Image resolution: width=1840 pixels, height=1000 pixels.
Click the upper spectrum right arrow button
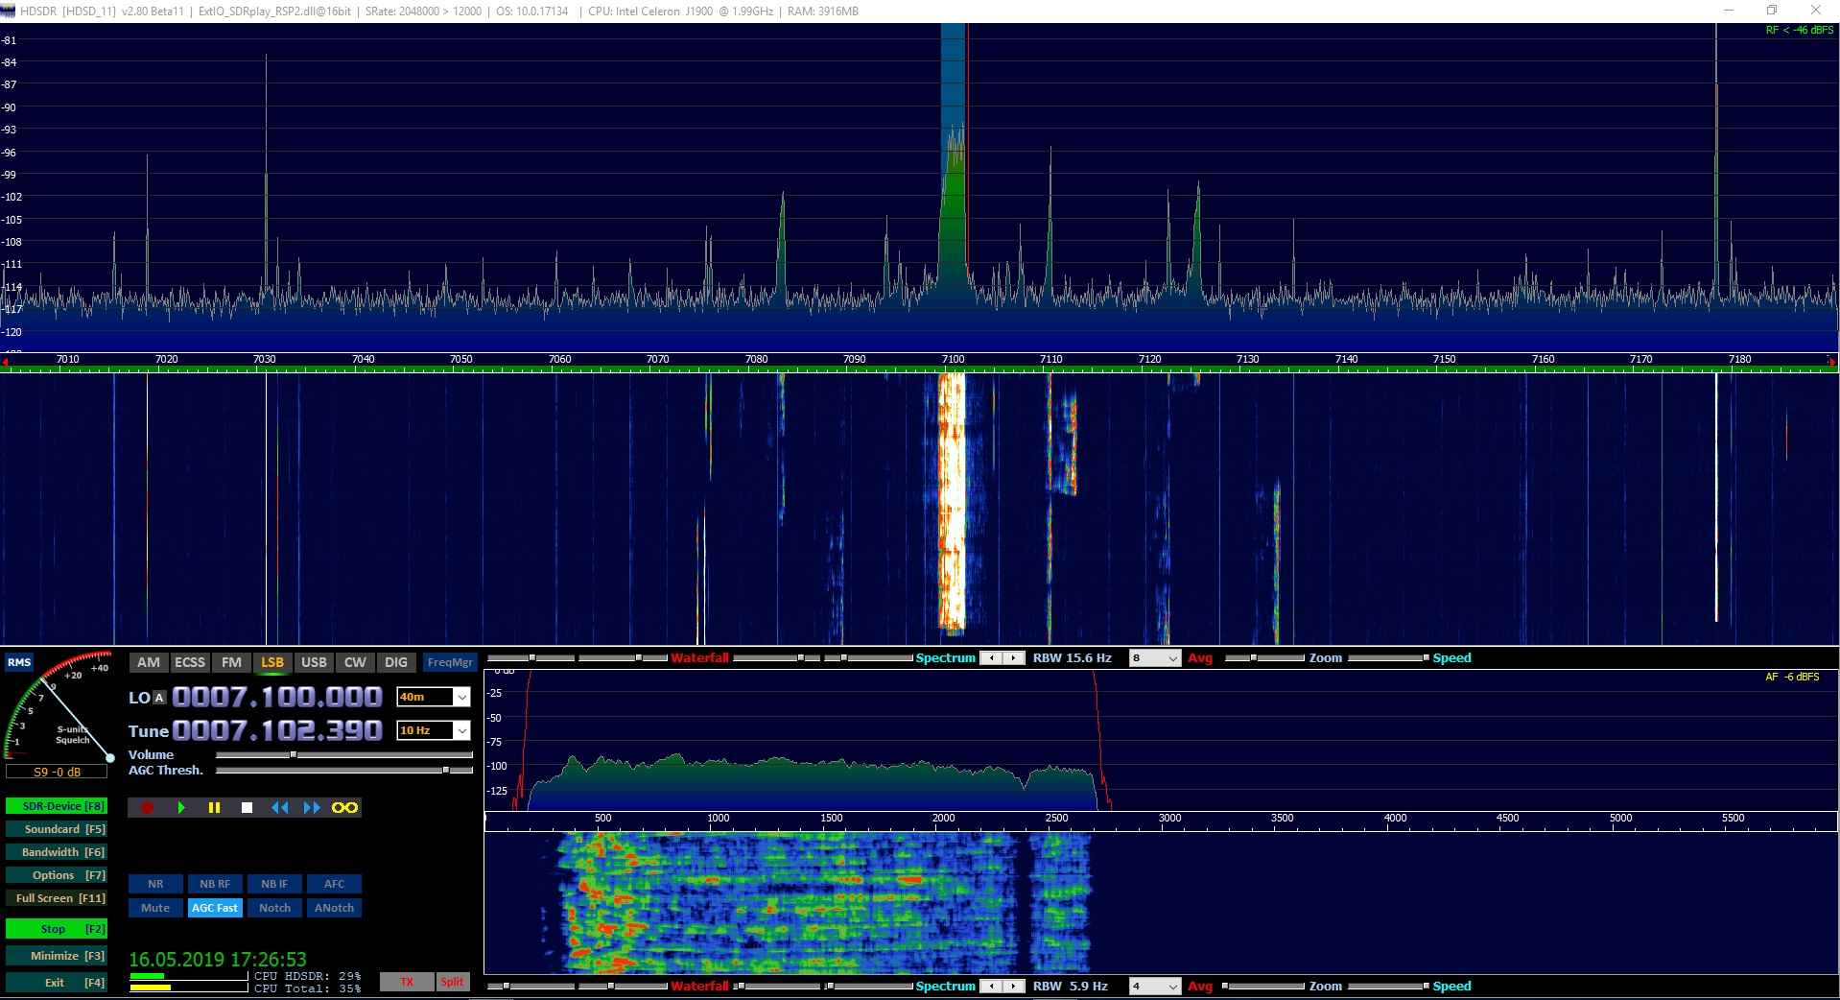coord(1013,658)
